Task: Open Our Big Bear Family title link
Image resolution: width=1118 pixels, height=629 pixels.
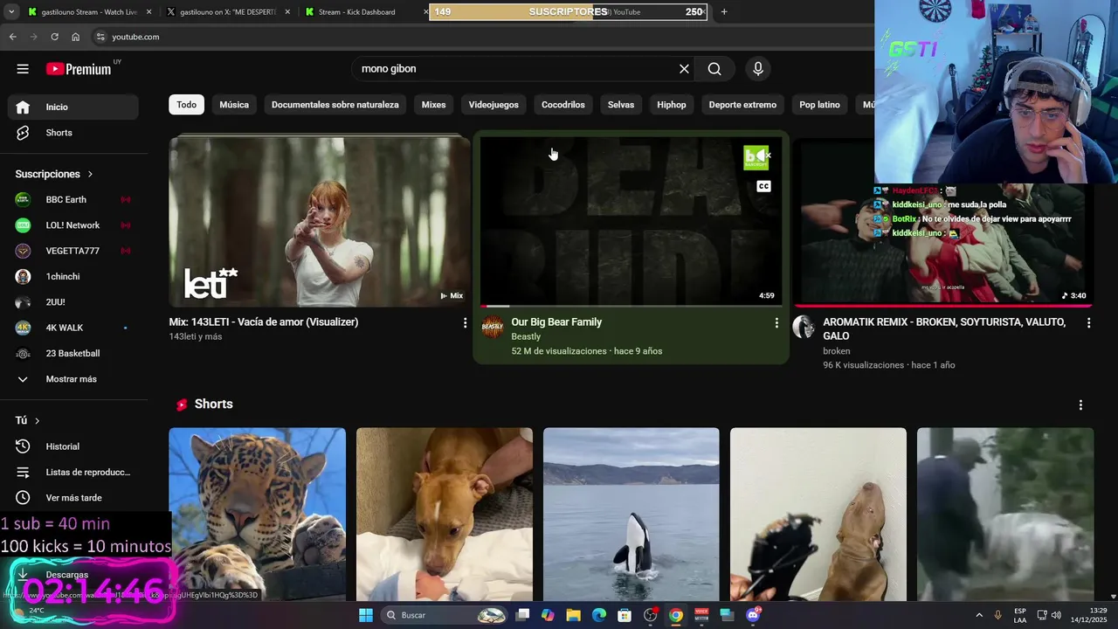Action: coord(556,322)
